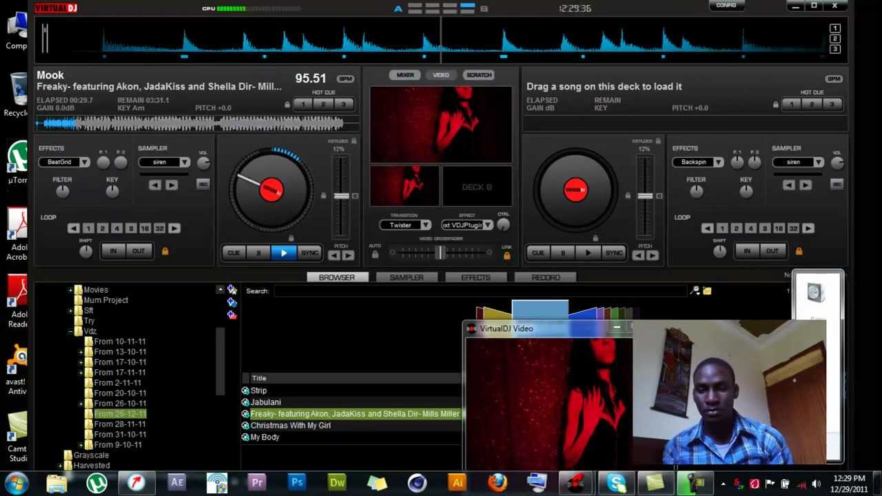
Task: Pause the left deck playback
Action: (258, 253)
